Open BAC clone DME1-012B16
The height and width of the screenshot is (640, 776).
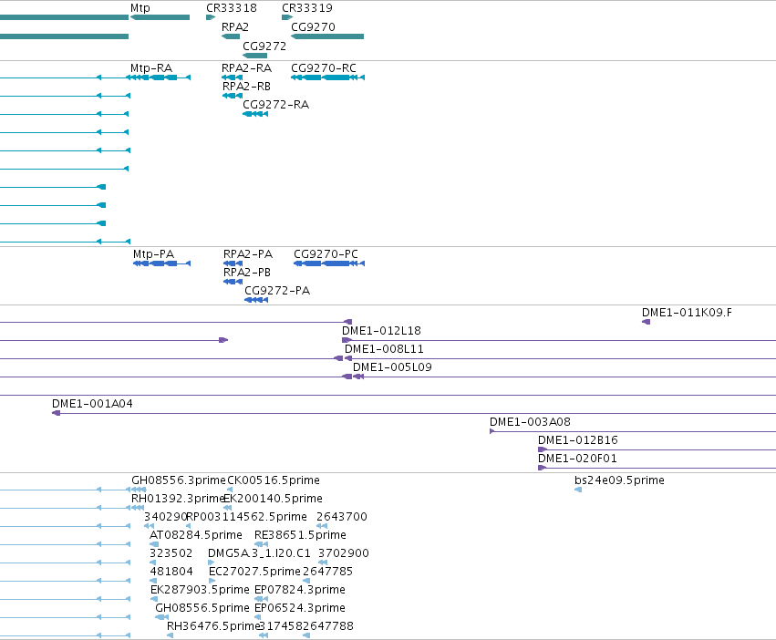[657, 449]
